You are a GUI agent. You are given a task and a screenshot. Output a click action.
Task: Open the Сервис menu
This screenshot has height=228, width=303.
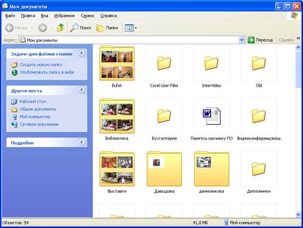(87, 16)
